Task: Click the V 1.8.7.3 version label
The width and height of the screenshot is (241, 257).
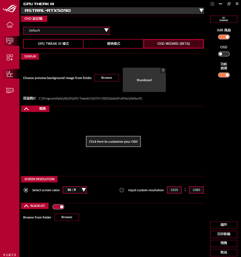Action: click(9, 255)
